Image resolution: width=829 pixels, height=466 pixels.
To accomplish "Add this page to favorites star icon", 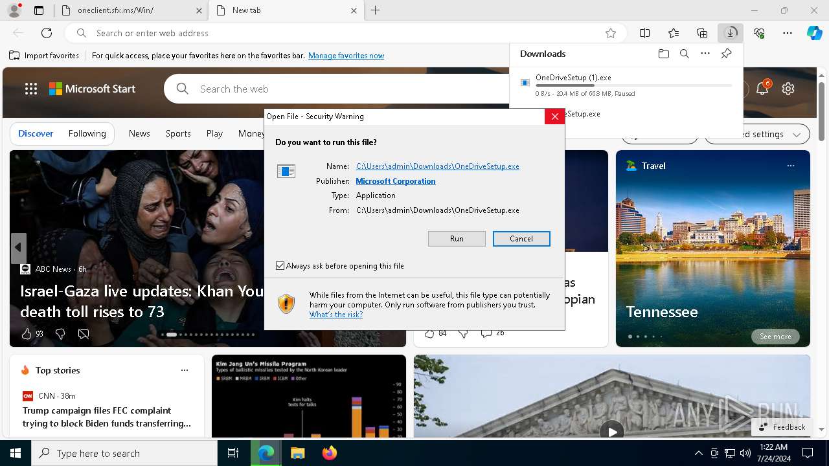I will [610, 33].
